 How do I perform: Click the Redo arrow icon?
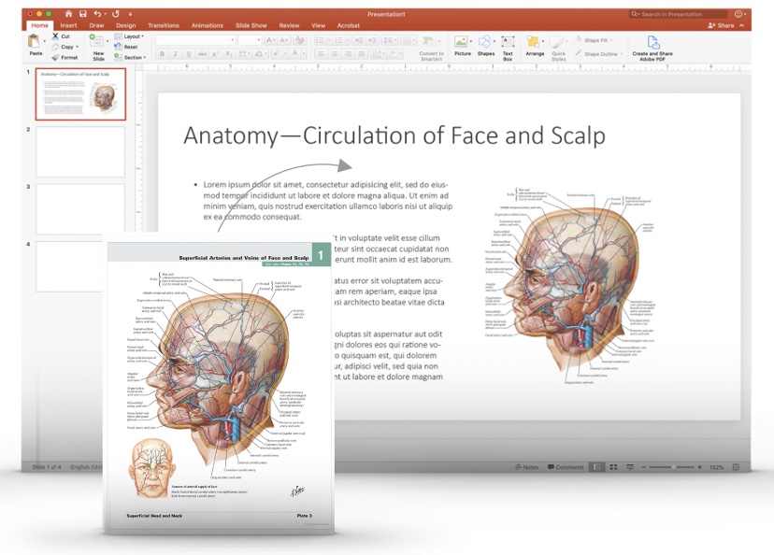coord(116,14)
